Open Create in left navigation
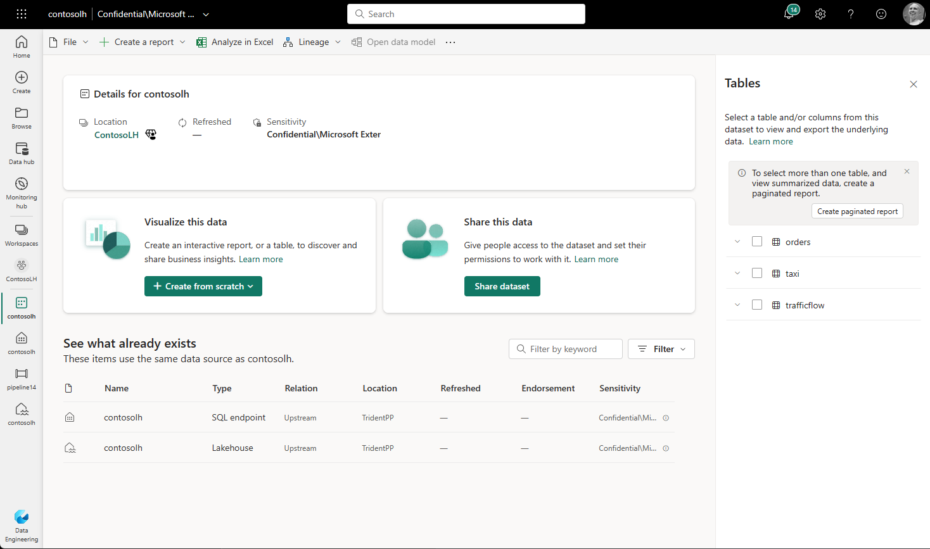The height and width of the screenshot is (549, 930). 22,82
